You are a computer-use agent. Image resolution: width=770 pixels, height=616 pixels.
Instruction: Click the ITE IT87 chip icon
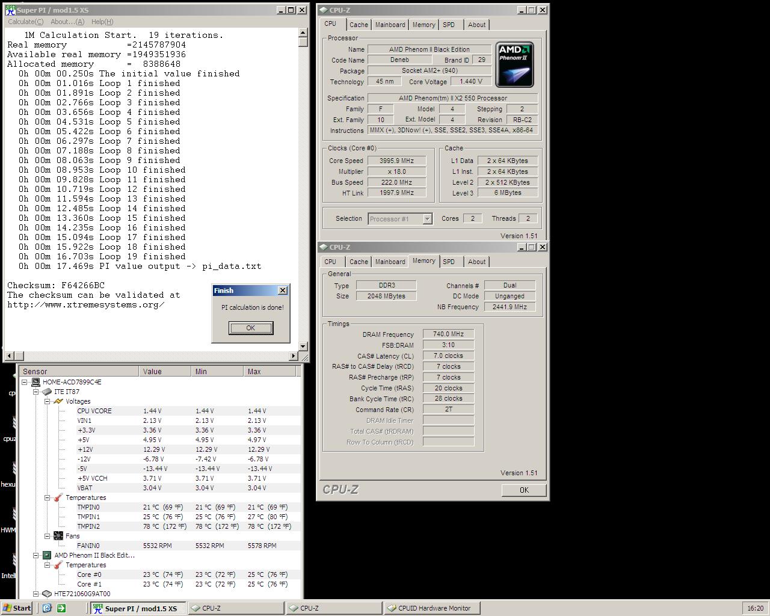point(47,392)
